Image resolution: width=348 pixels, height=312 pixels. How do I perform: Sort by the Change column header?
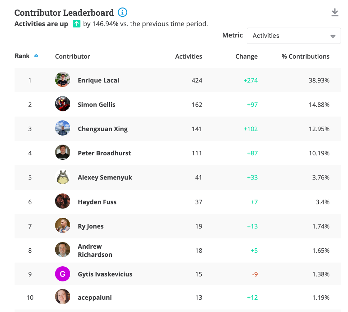pyautogui.click(x=246, y=56)
